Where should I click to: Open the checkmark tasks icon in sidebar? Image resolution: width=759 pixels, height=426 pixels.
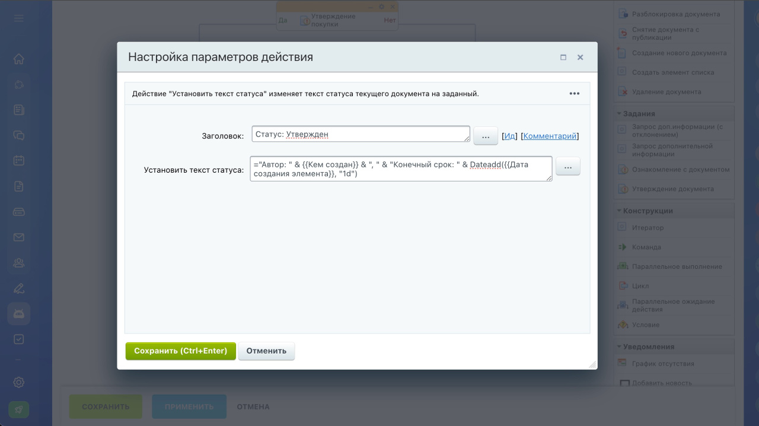pyautogui.click(x=19, y=339)
